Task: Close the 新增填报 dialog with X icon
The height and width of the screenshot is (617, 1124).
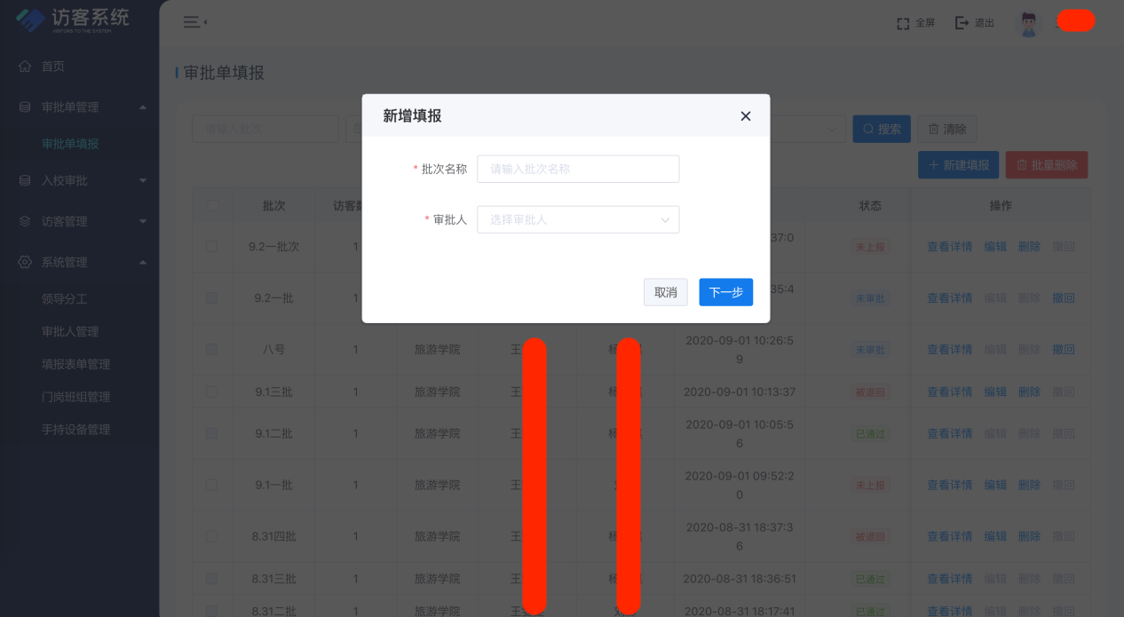Action: [746, 116]
